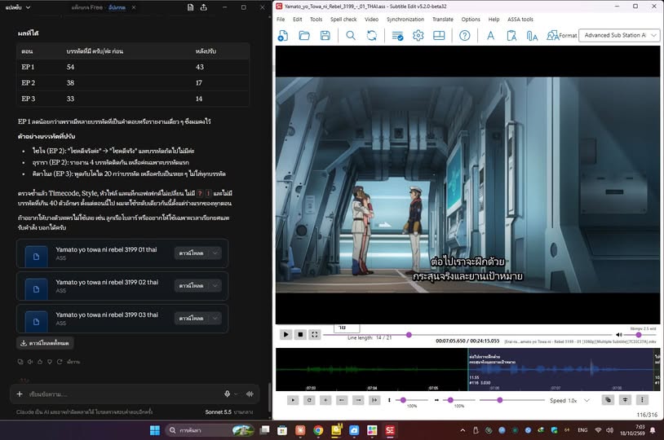Open the Spell check menu
The image size is (664, 440).
click(x=343, y=20)
